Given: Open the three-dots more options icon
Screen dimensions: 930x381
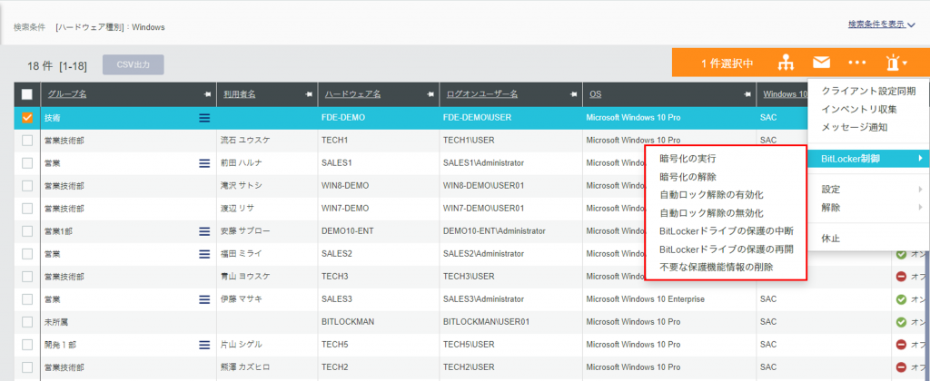Looking at the screenshot, I should pyautogui.click(x=857, y=63).
